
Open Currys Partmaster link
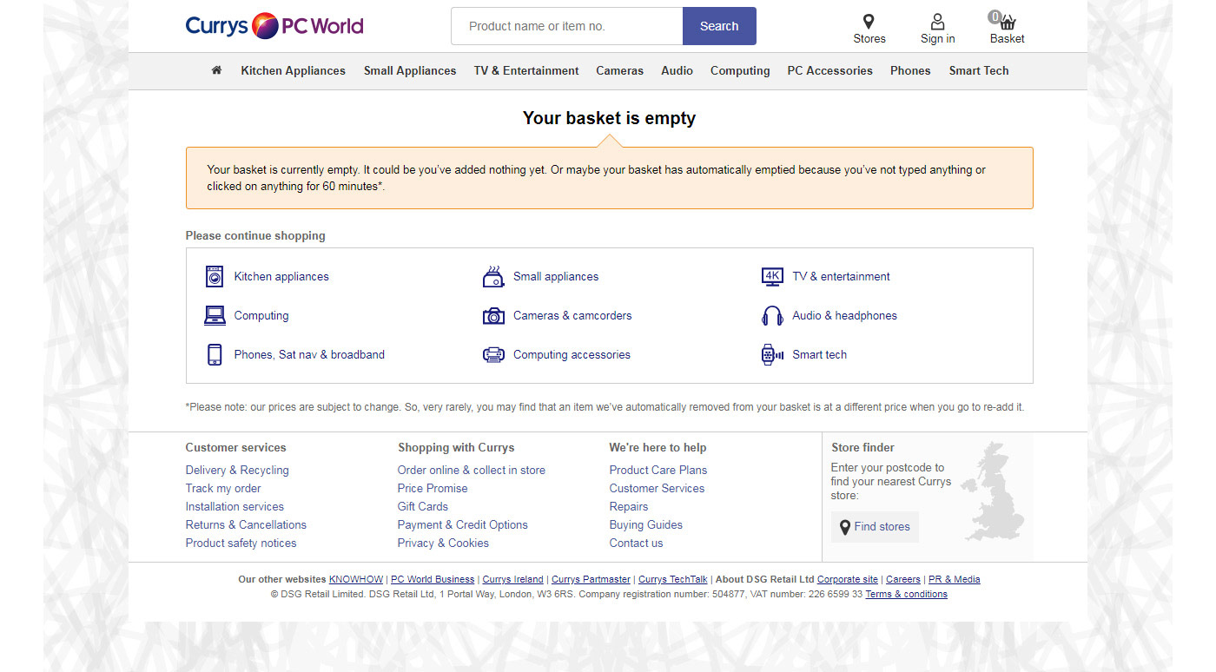[x=591, y=580]
